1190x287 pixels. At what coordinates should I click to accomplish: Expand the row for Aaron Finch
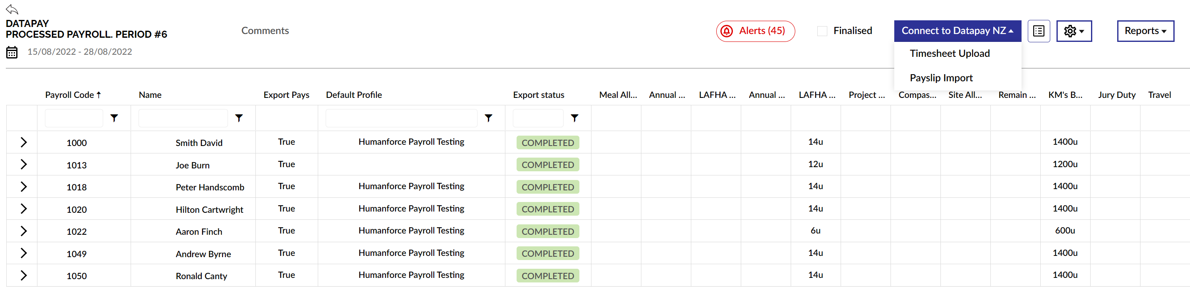[24, 231]
